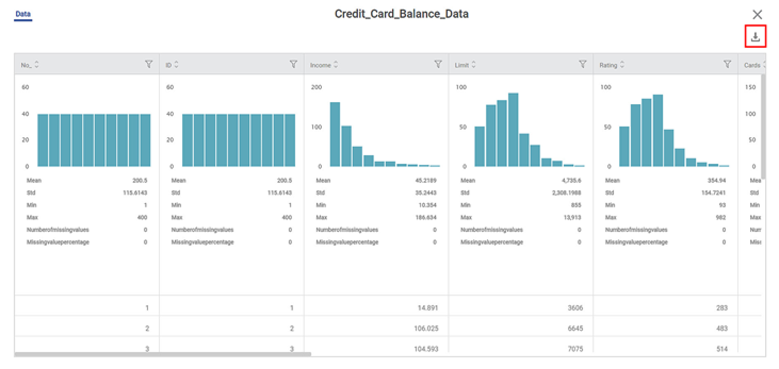Open the filter funnel on No_ column
The image size is (779, 369).
(150, 64)
